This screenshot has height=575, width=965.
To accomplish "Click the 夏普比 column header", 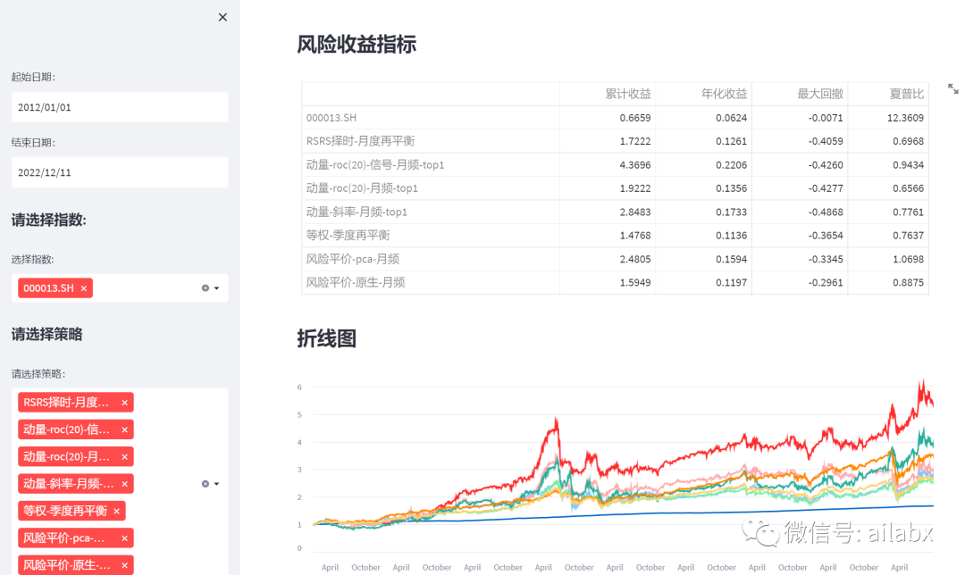I will 905,93.
